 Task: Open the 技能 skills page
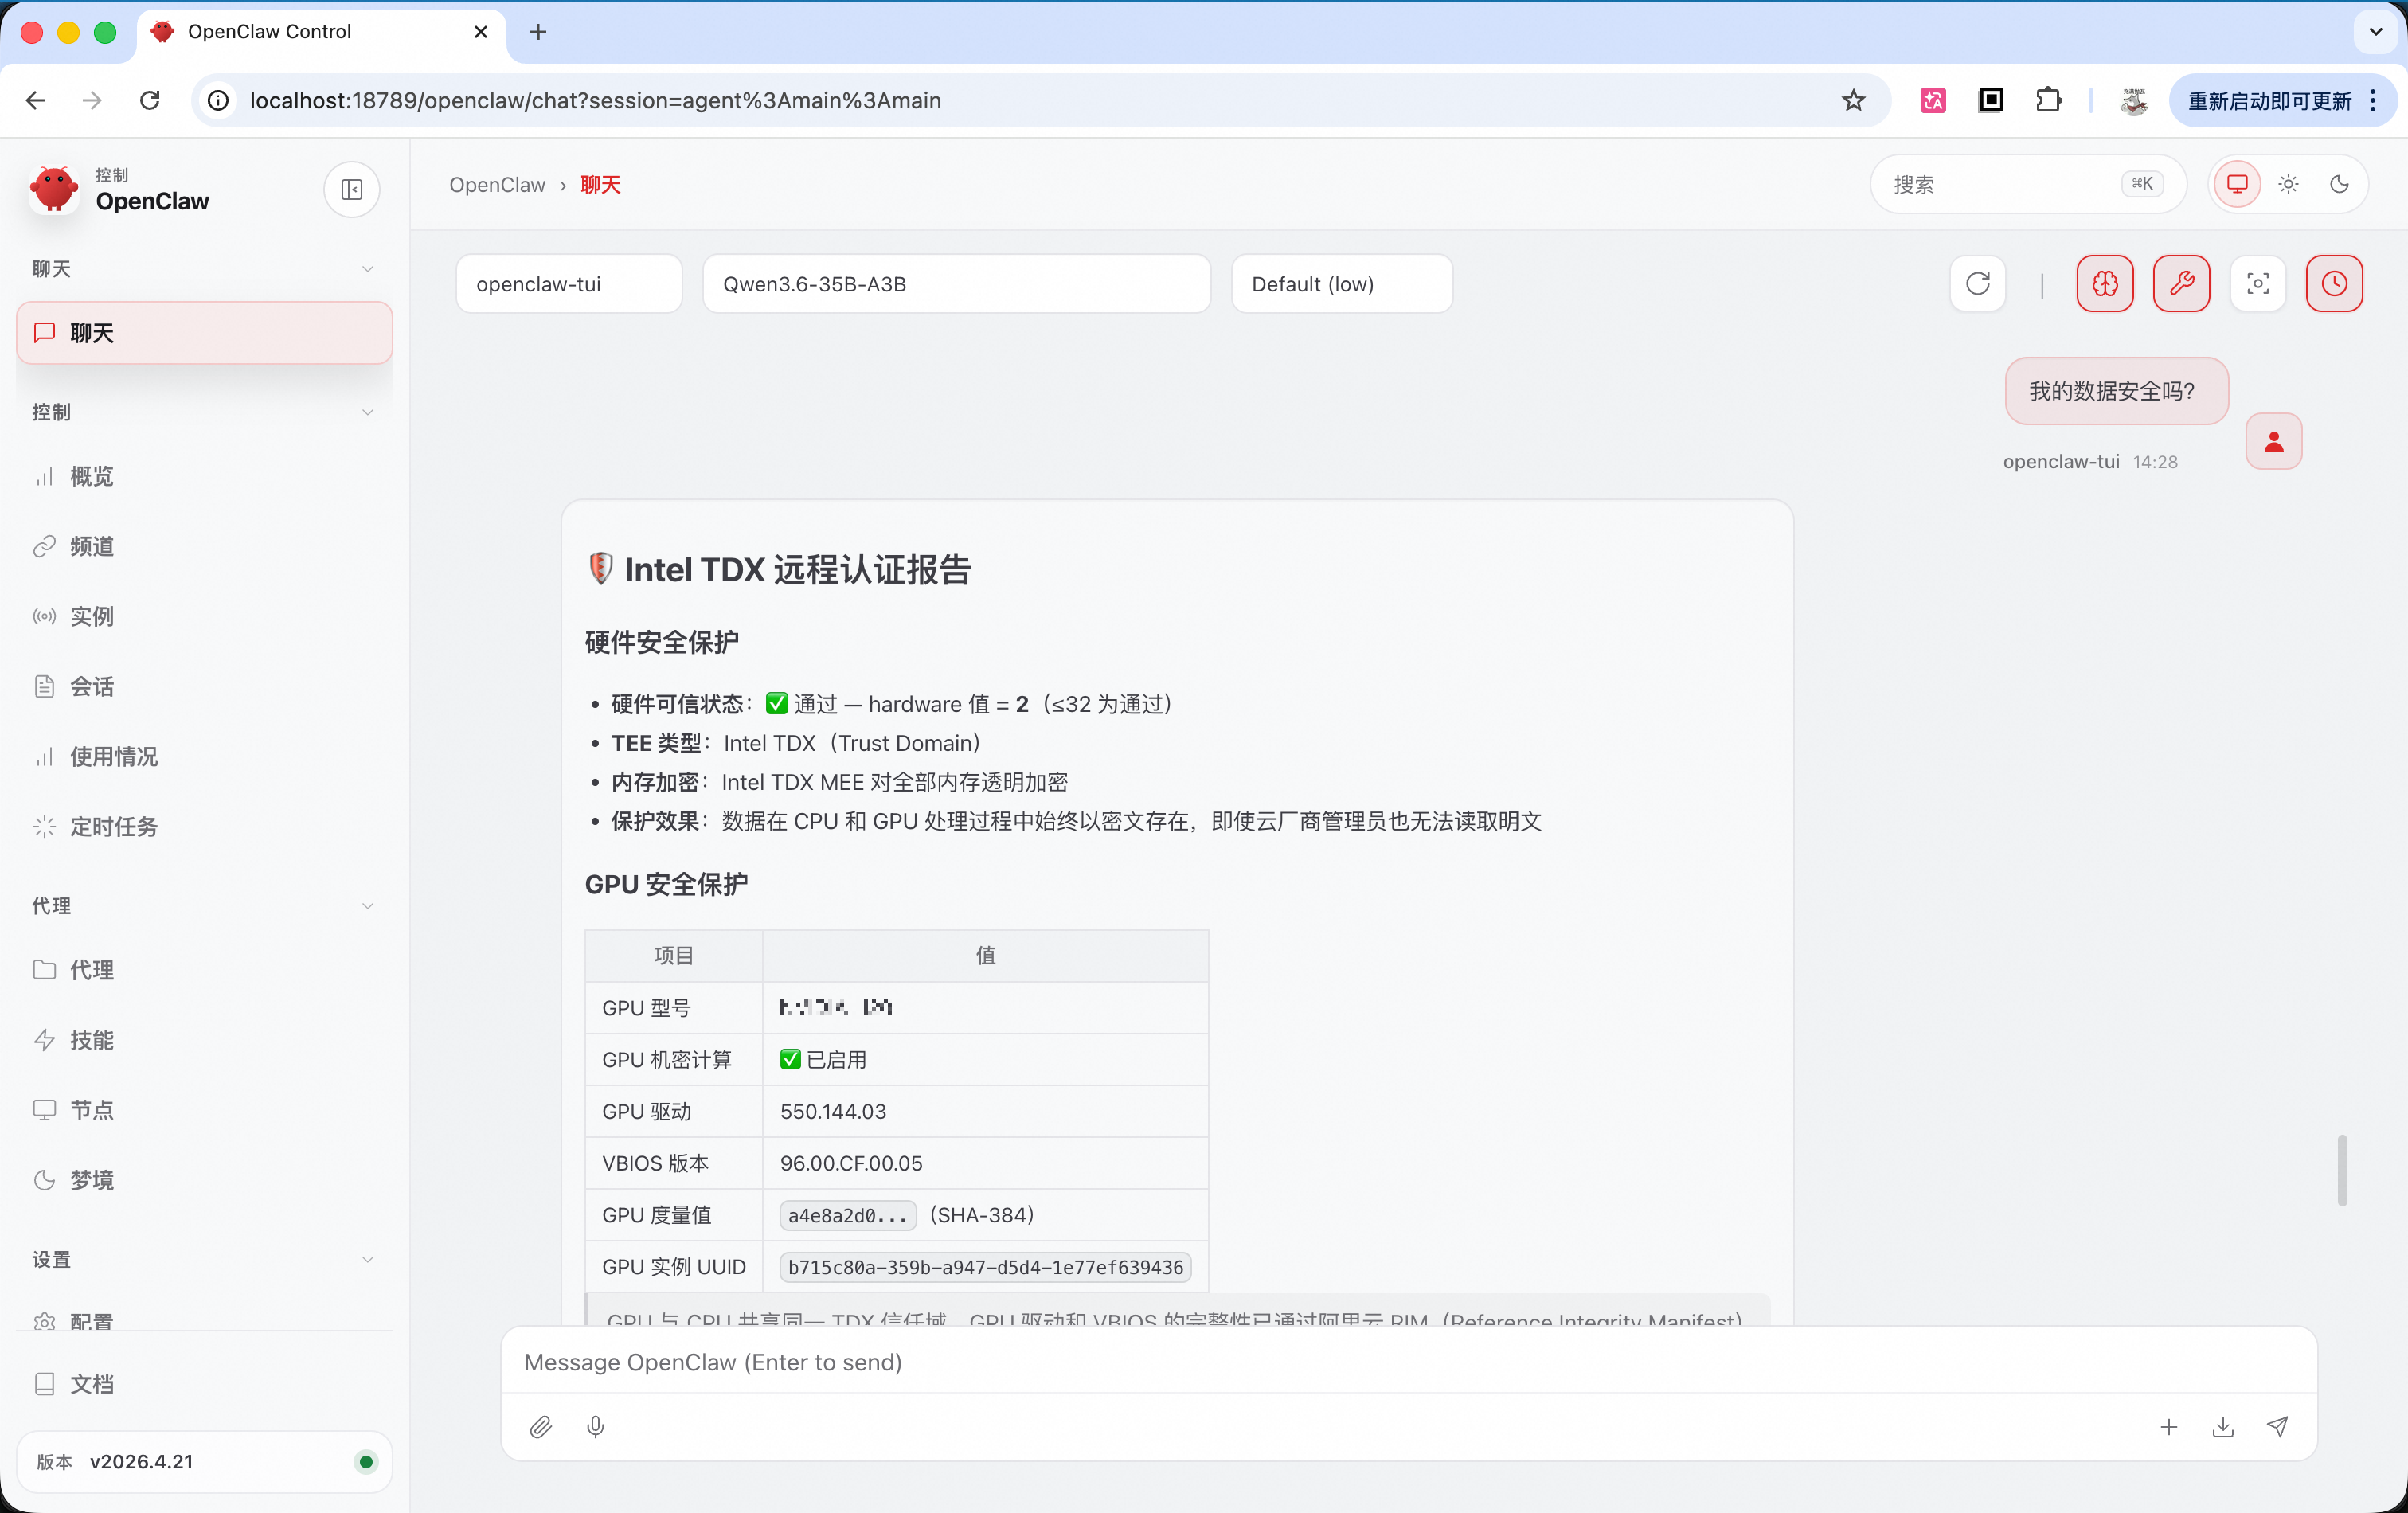pos(204,1040)
